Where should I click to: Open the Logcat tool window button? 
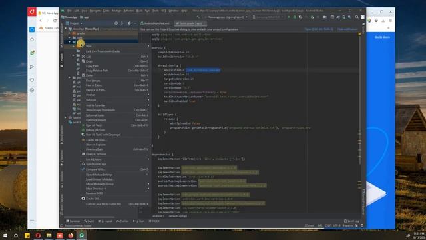(105, 221)
